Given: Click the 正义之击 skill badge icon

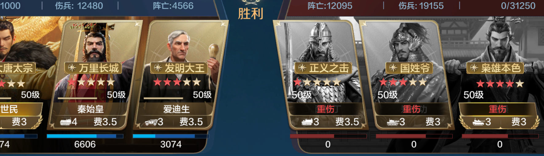Looking at the screenshot, I should click(x=302, y=68).
